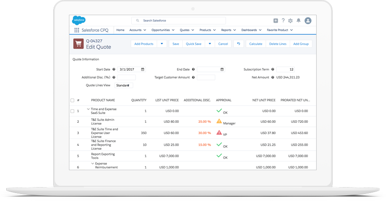Open the setup gear icon
This screenshot has height=201, width=386.
tap(290, 21)
